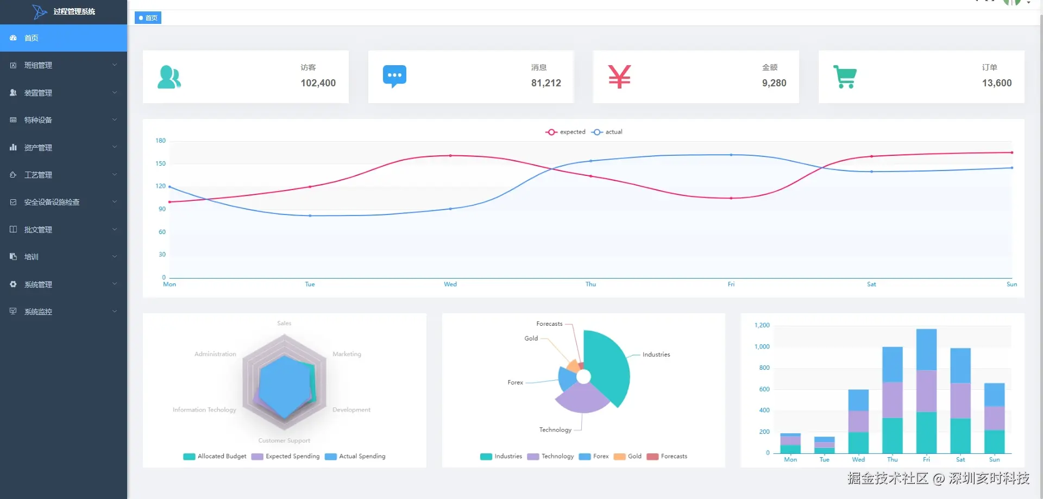1043x499 pixels.
Task: Toggle Forex legend in pie chart
Action: pyautogui.click(x=594, y=457)
